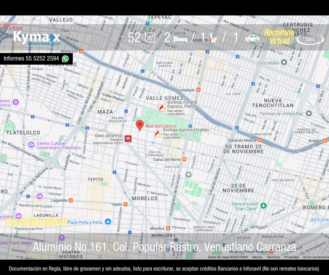Click the red Real Del Catorce map pin
The width and height of the screenshot is (329, 275).
point(140,125)
